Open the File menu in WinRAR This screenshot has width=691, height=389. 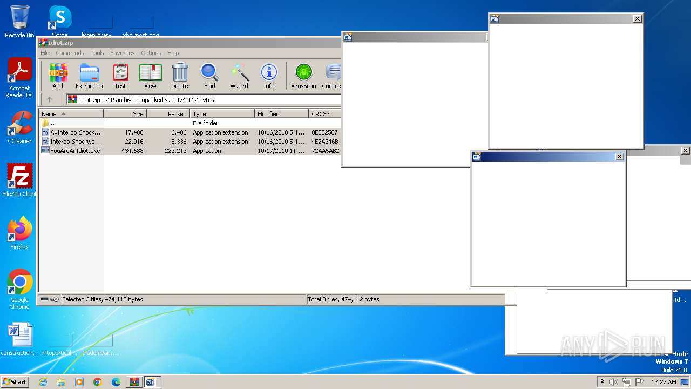pyautogui.click(x=45, y=53)
